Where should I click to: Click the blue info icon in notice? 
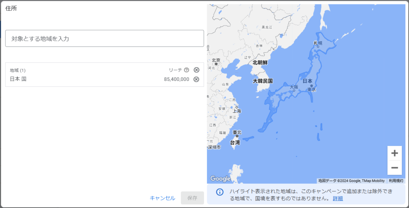click(220, 192)
